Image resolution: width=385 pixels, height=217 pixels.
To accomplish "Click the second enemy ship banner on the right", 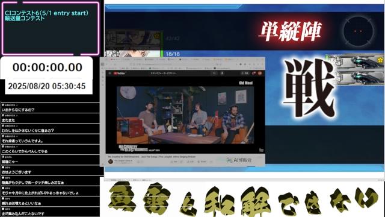I will pyautogui.click(x=357, y=78).
